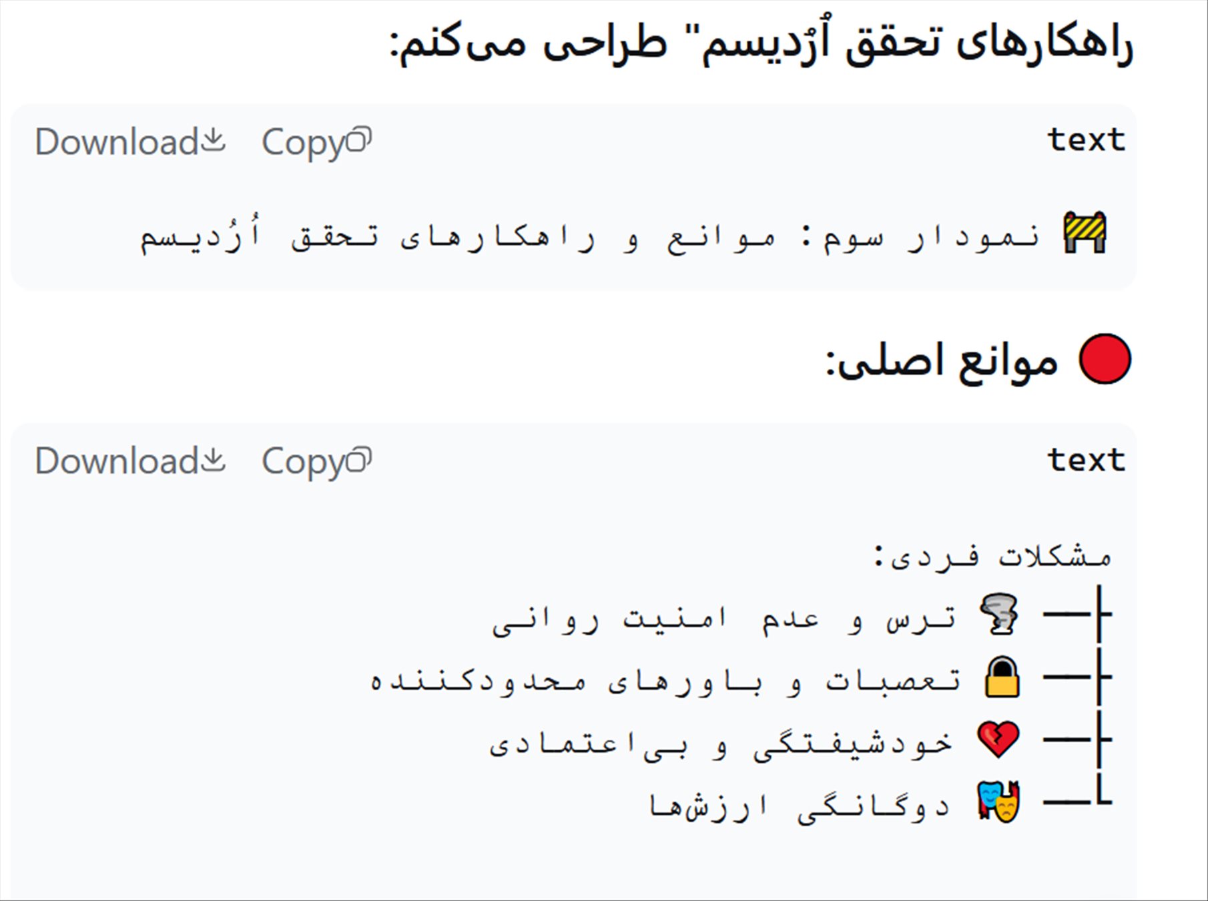
Task: Click the theater masks emoji icon
Action: (x=998, y=801)
